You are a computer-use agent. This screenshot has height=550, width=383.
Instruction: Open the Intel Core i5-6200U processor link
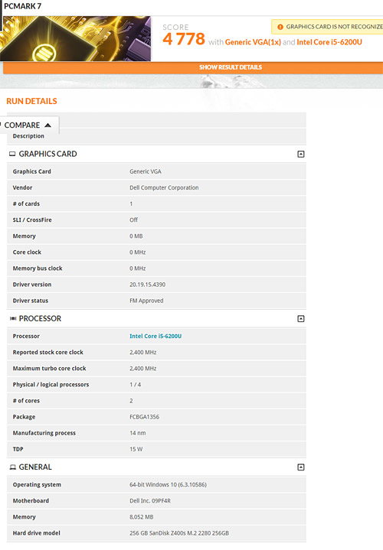pyautogui.click(x=155, y=336)
